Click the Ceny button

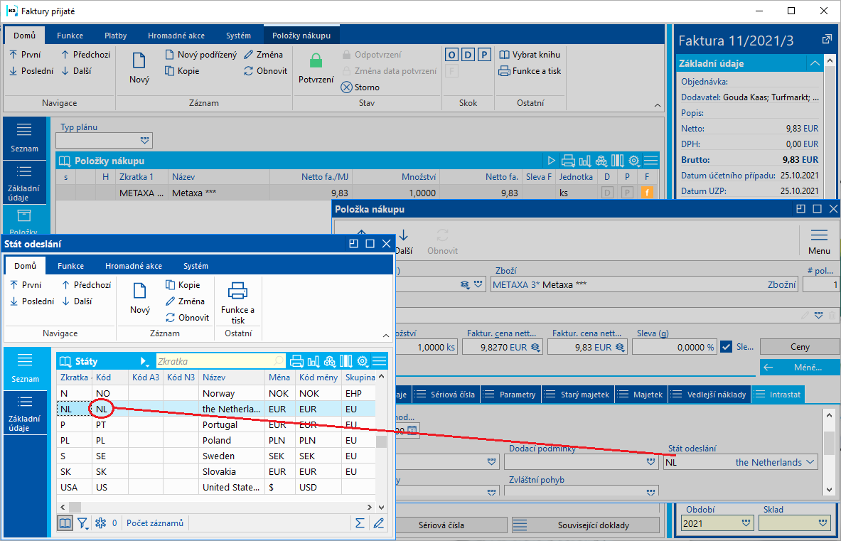(x=800, y=347)
